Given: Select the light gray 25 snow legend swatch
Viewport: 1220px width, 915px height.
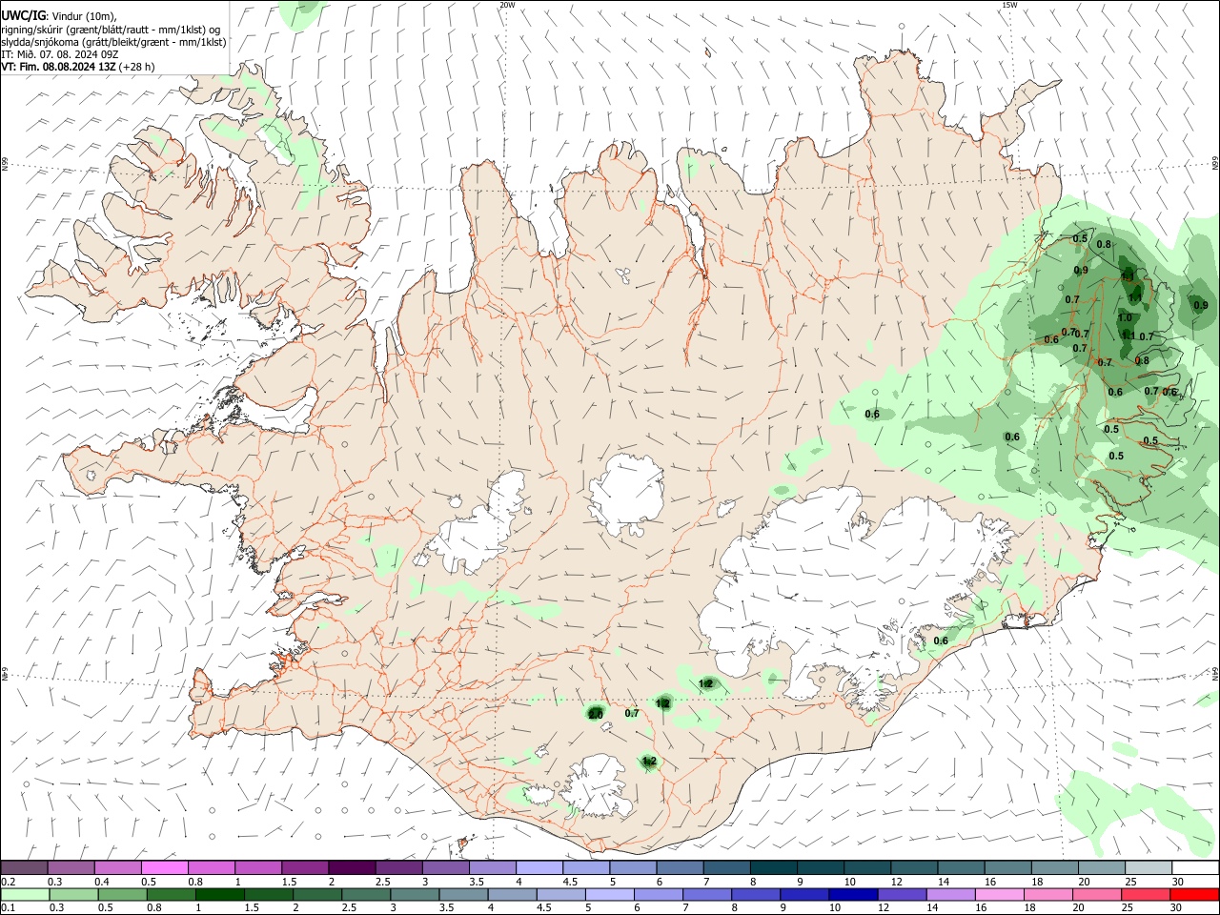Looking at the screenshot, I should 1147,867.
